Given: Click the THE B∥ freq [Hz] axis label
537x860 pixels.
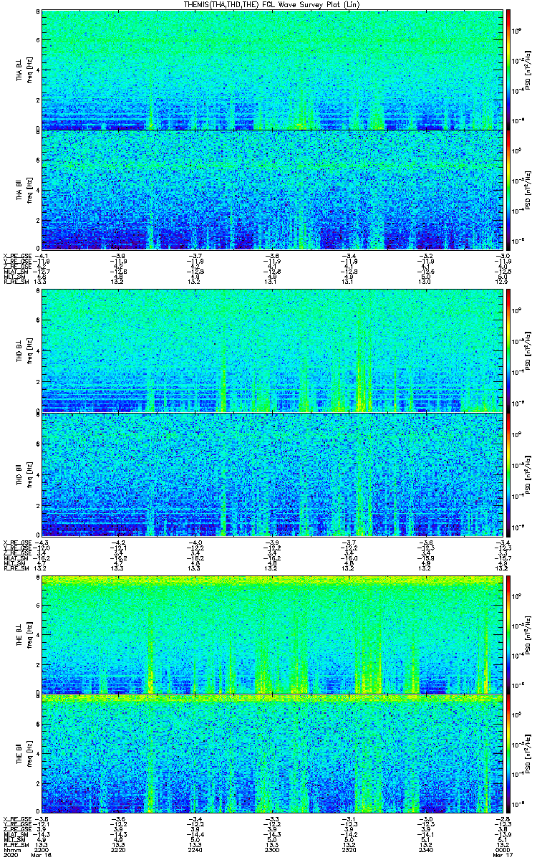Looking at the screenshot, I should click(29, 755).
